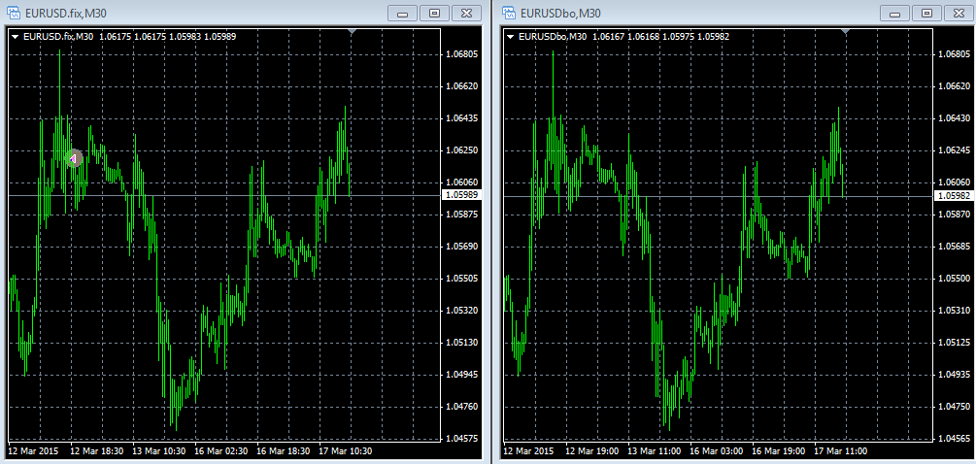Click the 12 Mar 18:30 time label

96,451
